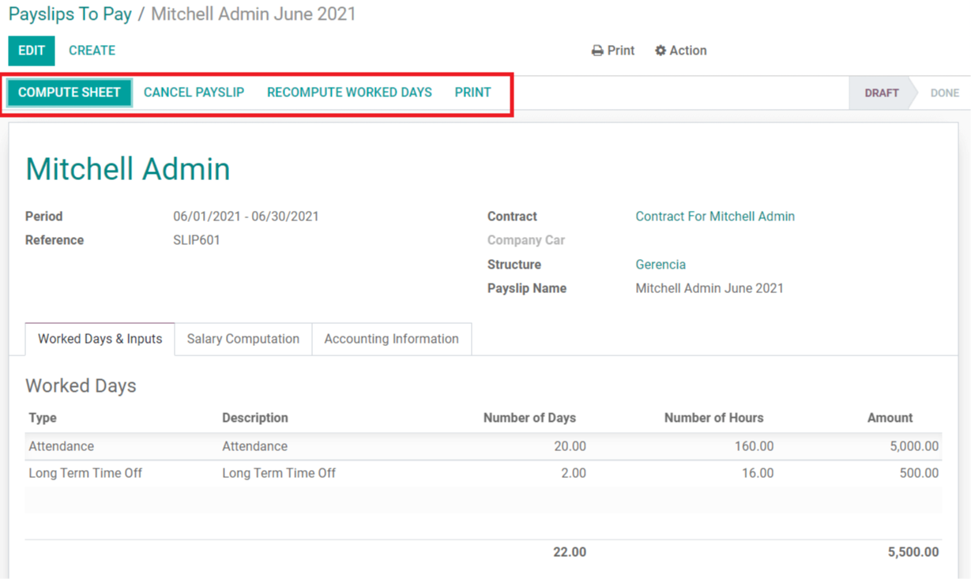
Task: Go back to Payslips To Pay breadcrumb
Action: coord(70,14)
